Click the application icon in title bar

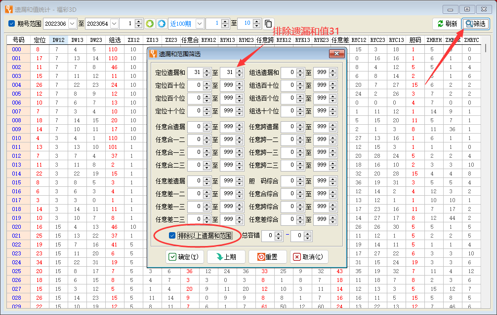pyautogui.click(x=9, y=9)
